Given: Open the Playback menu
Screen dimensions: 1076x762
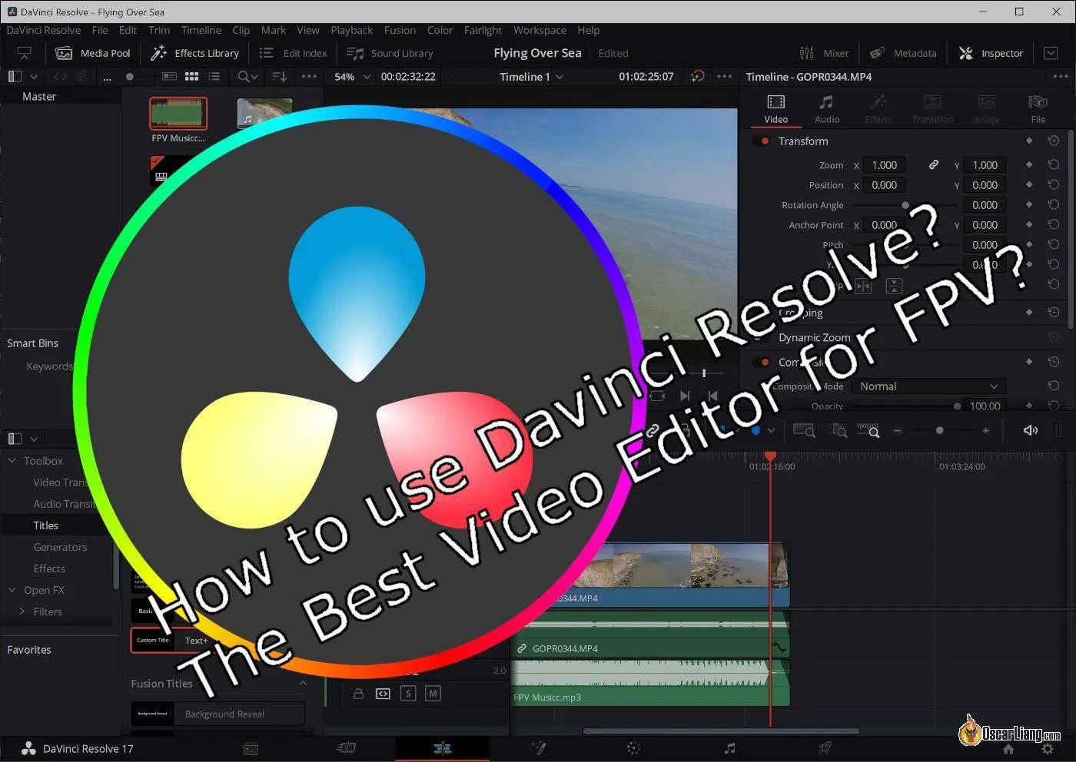Looking at the screenshot, I should [352, 30].
